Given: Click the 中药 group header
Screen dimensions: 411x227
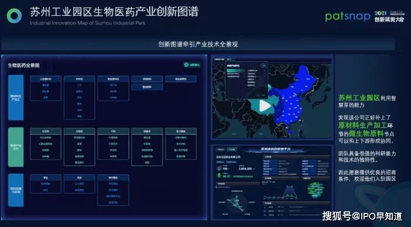Looking at the screenshot, I should coord(113,131).
